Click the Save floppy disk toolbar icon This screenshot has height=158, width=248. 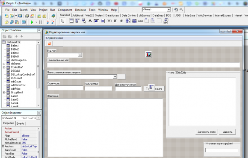[x=20, y=16]
